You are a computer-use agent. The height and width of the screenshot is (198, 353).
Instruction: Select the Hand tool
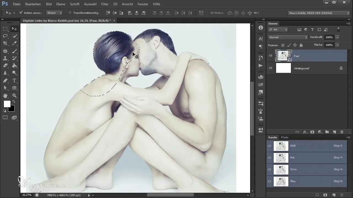click(5, 96)
